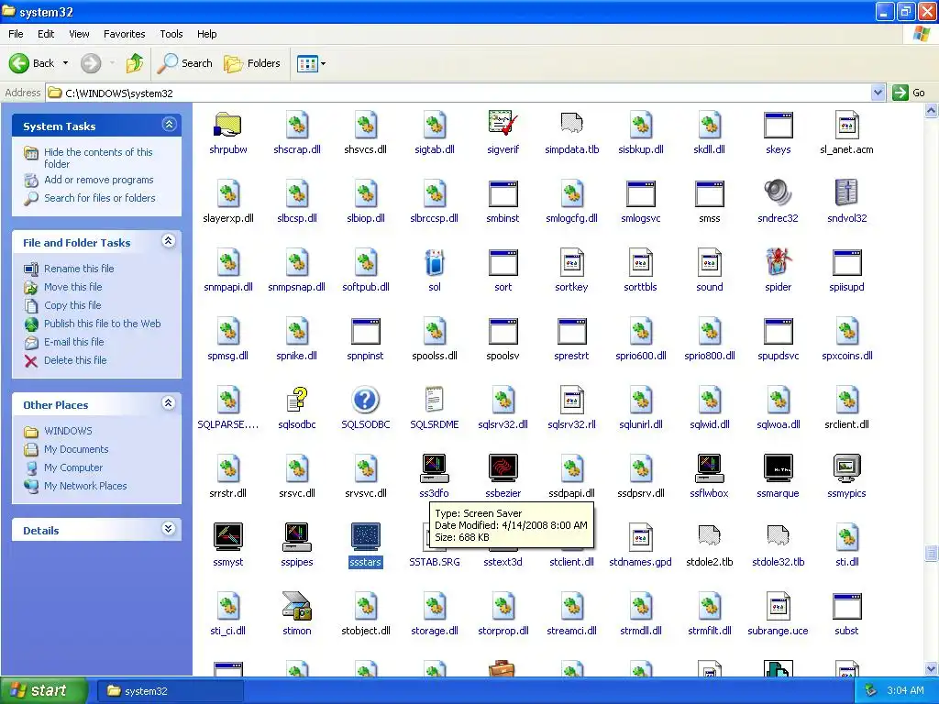
Task: Select the shrpubw shared folder icon
Action: pos(227,125)
